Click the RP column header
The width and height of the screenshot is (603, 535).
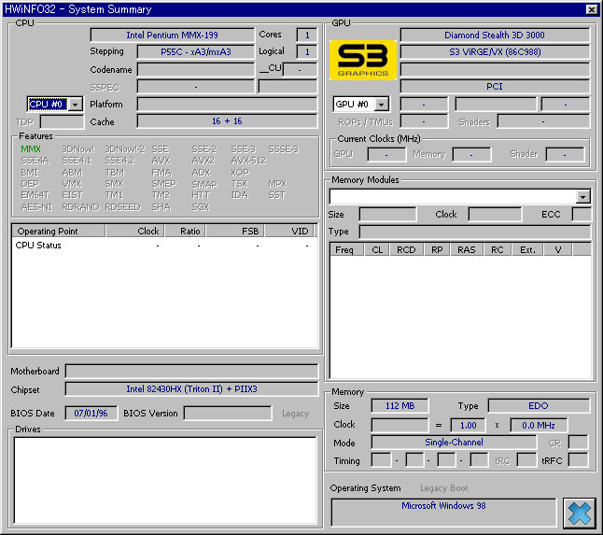(x=437, y=250)
